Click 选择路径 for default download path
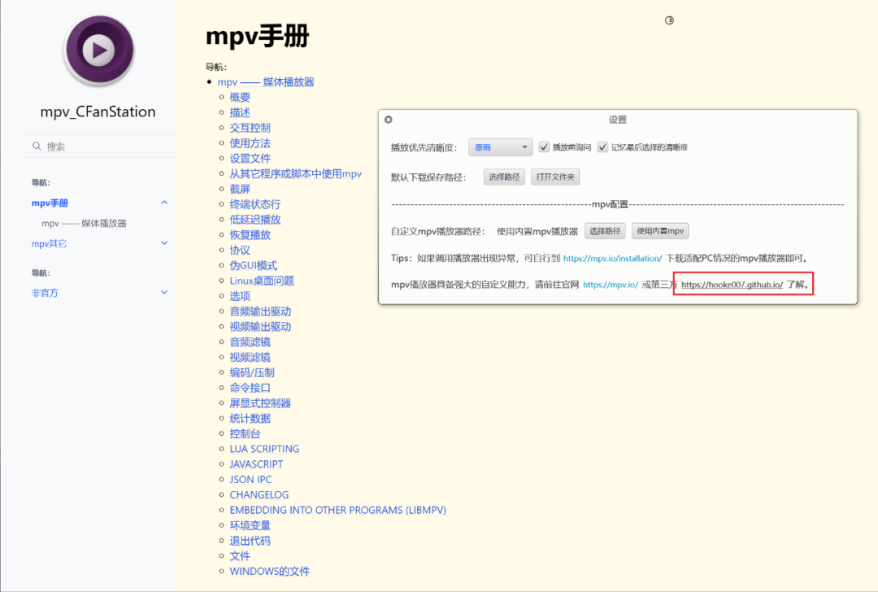878x592 pixels. (x=504, y=177)
